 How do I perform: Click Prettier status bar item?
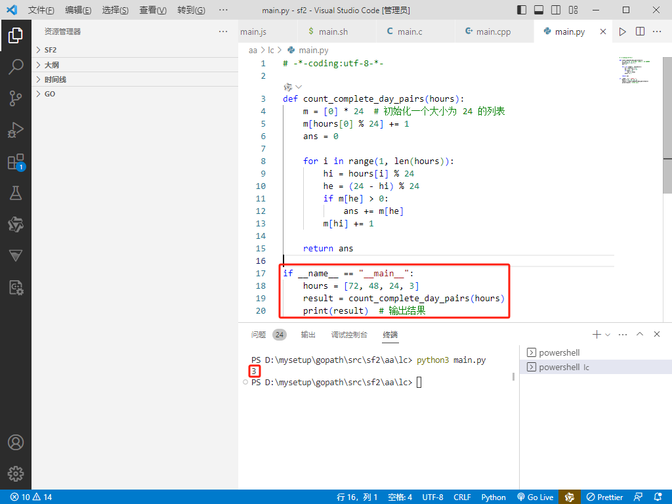pos(604,497)
